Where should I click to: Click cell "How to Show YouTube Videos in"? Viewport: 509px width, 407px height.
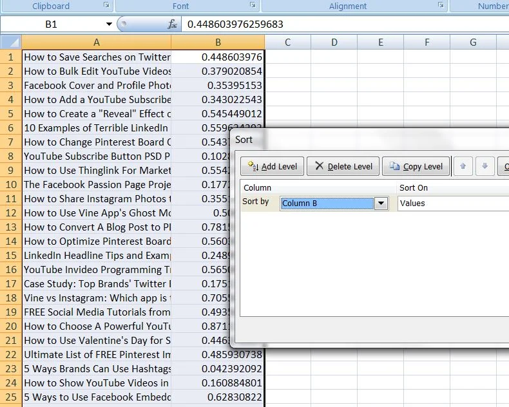click(x=97, y=383)
